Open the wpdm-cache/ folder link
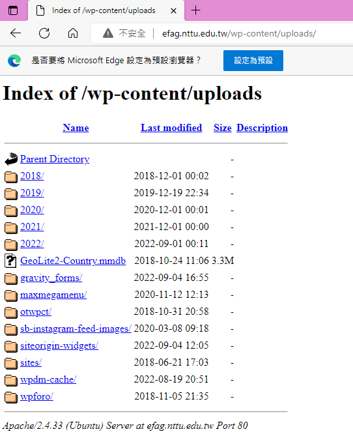Screen dimensions: 353x438 click(x=48, y=379)
